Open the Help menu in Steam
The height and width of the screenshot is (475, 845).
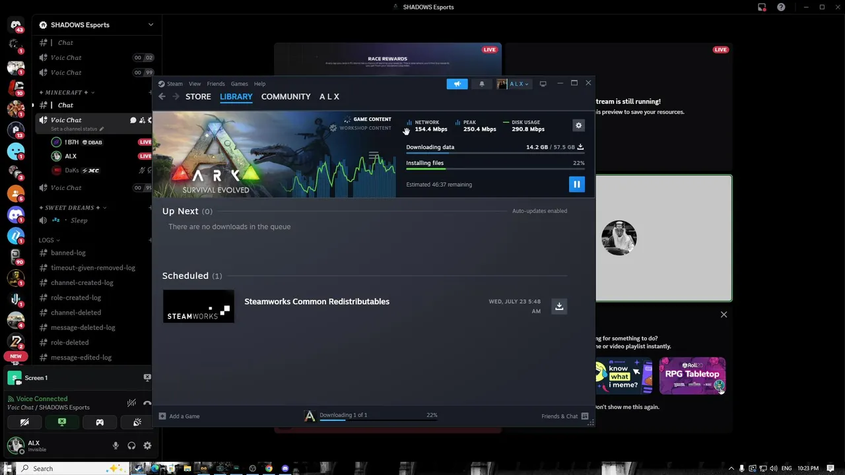pyautogui.click(x=259, y=84)
